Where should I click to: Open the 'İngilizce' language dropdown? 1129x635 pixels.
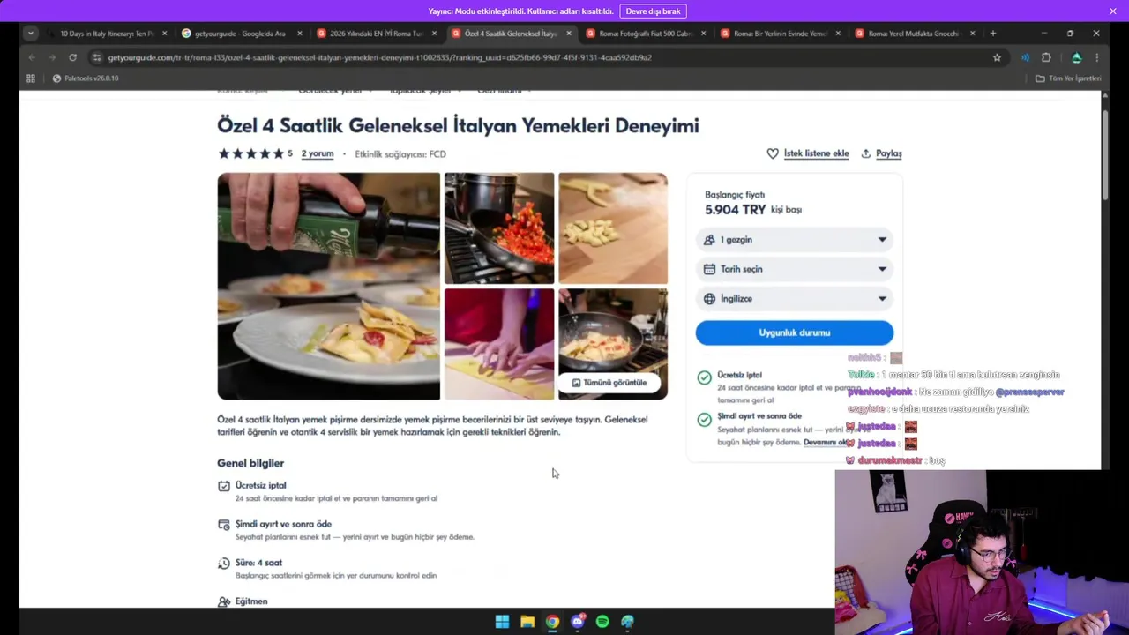[795, 299]
